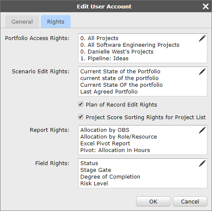Select 'Risk Level' field entry
This screenshot has width=212, height=211.
click(x=94, y=184)
